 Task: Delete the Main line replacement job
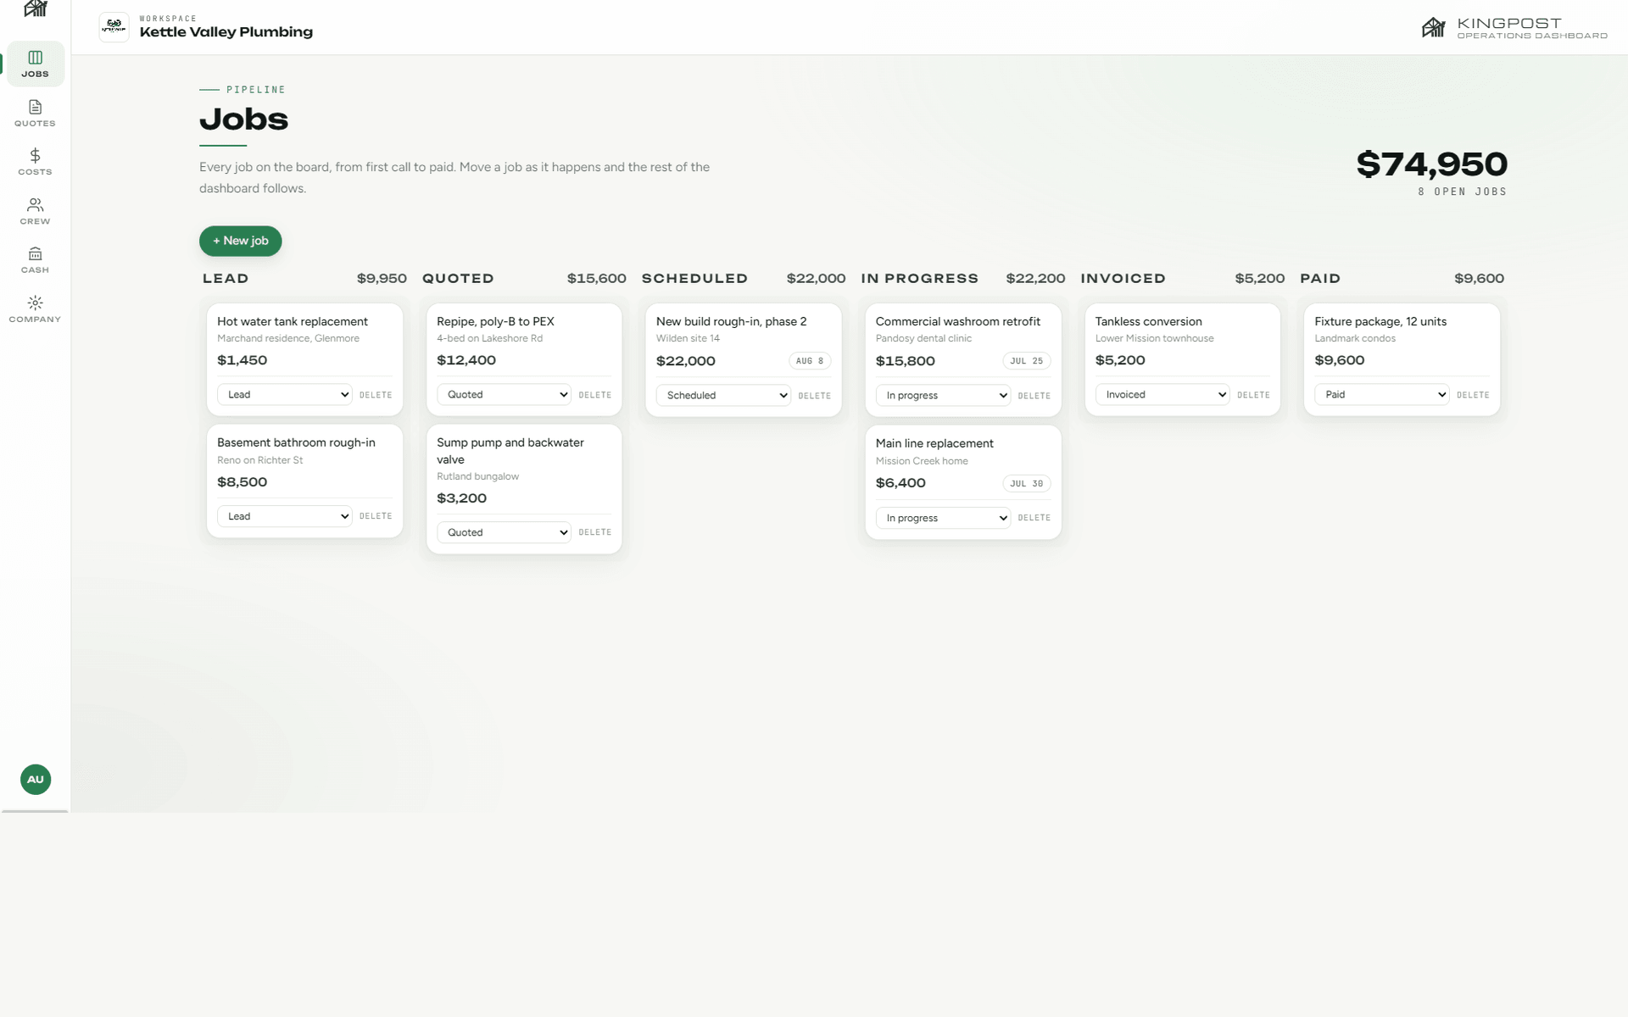click(x=1034, y=518)
